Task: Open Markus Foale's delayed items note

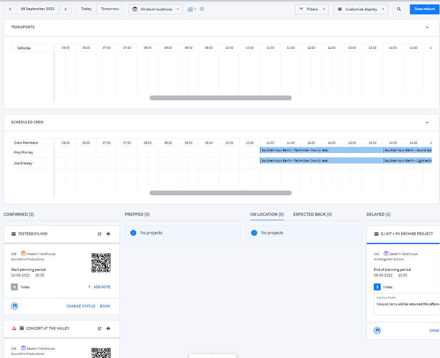Action: (407, 304)
